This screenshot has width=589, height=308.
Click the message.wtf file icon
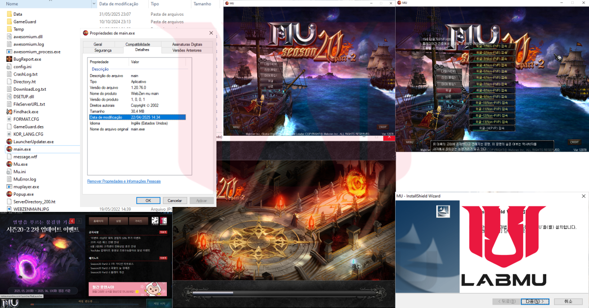coord(9,156)
